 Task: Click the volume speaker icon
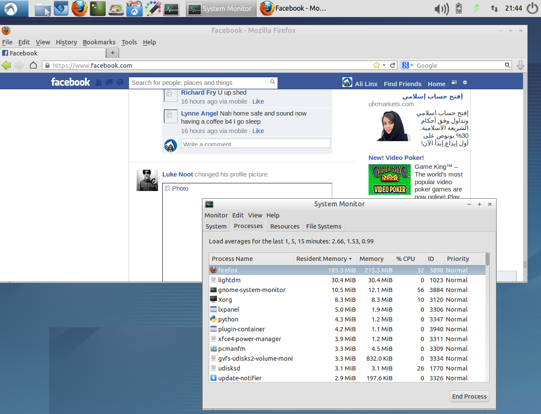click(x=442, y=9)
